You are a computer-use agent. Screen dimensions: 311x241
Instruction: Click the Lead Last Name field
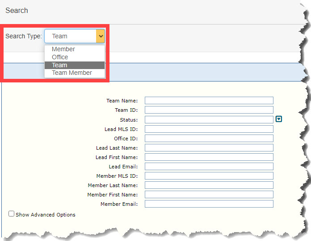(209, 148)
